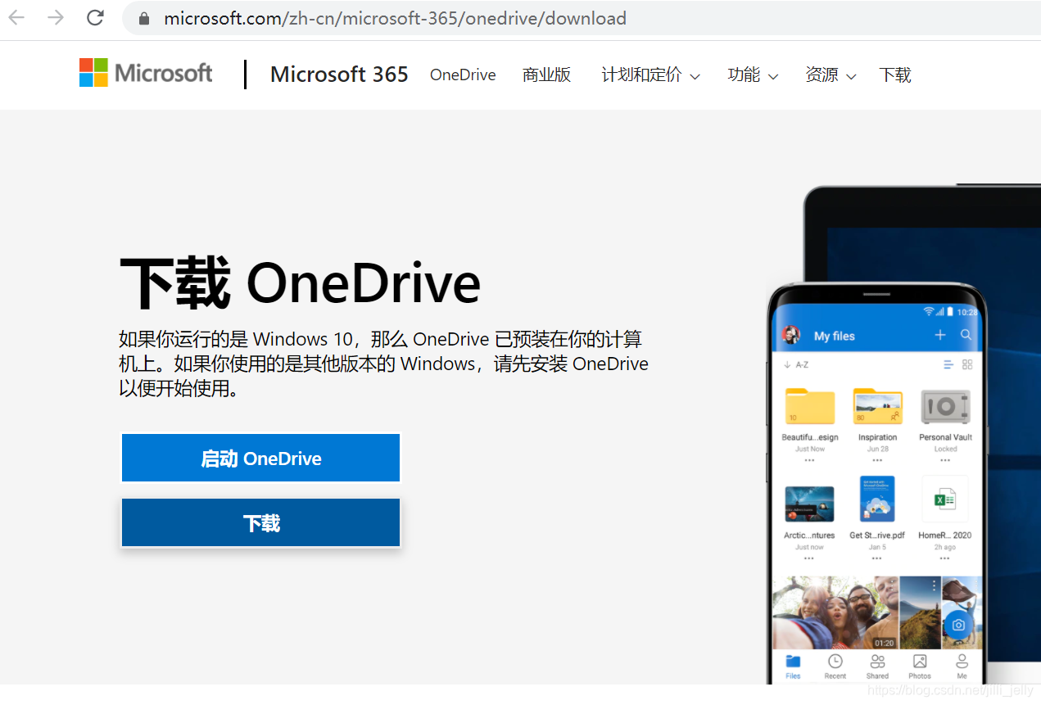1041x705 pixels.
Task: Click the My files title in the phone app
Action: coord(835,336)
